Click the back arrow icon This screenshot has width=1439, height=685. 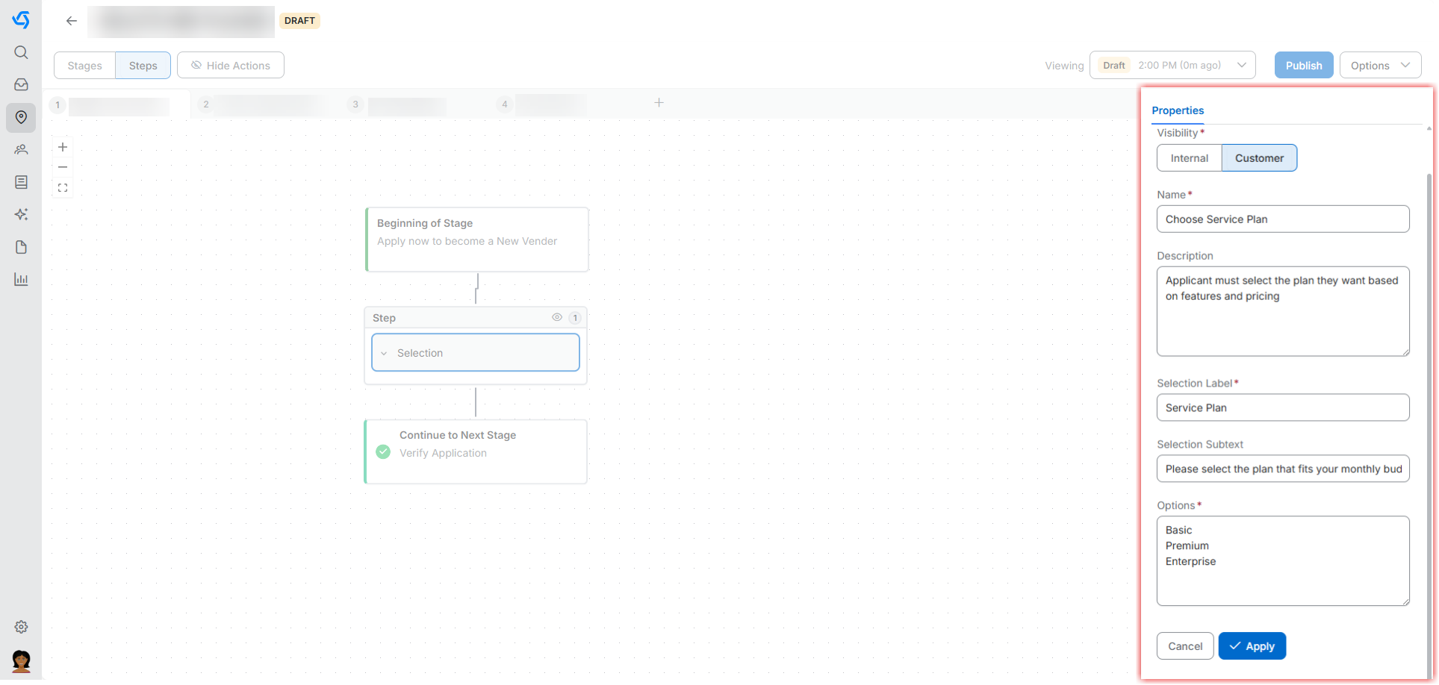tap(72, 21)
